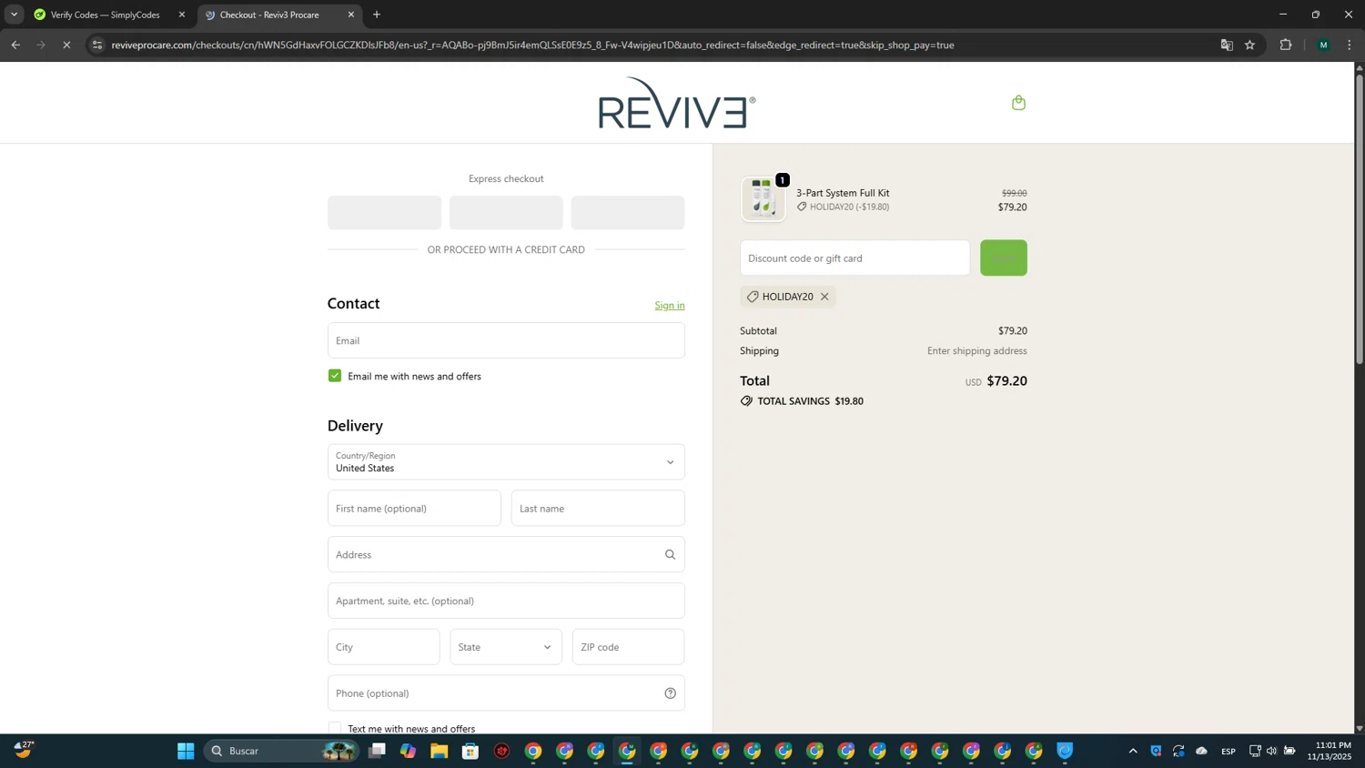Focus the Discount code or gift card field
The width and height of the screenshot is (1365, 768).
click(x=854, y=258)
